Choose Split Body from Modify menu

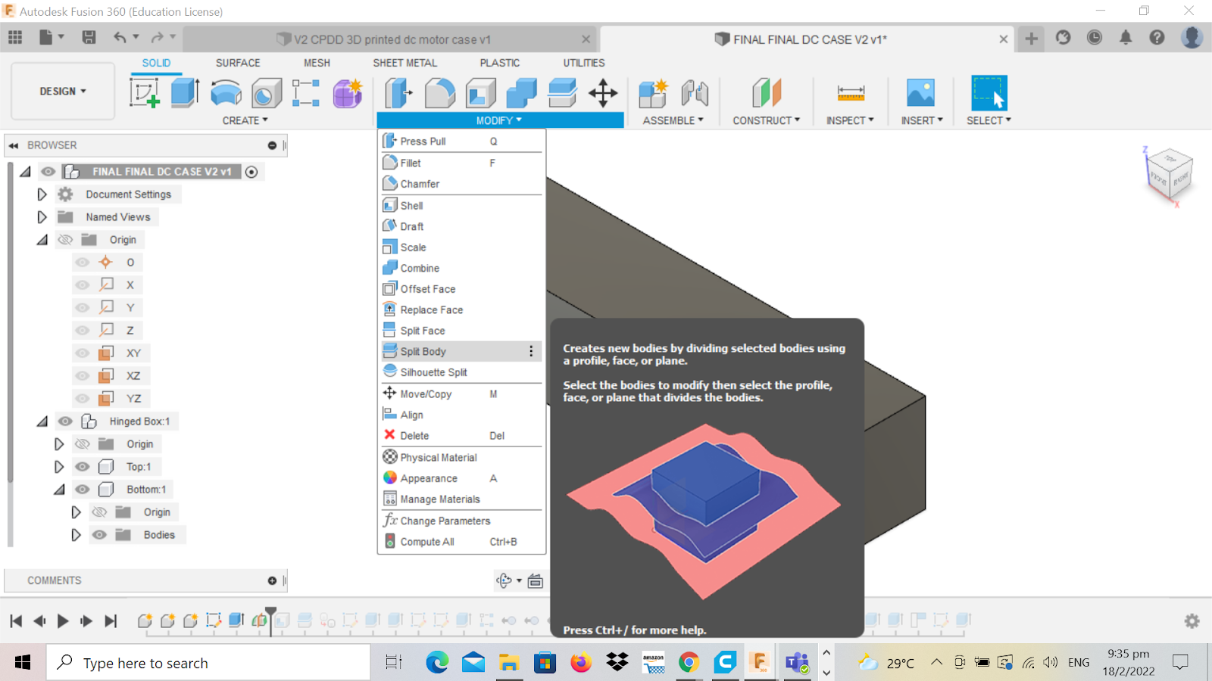461,351
